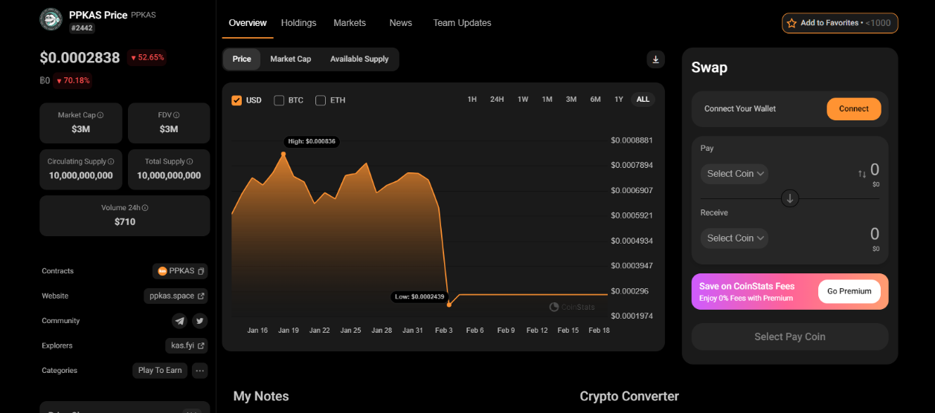
Task: Click the Add to Favorites button
Action: pyautogui.click(x=840, y=23)
